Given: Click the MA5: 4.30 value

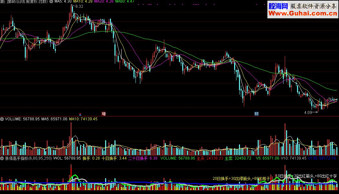Looking at the screenshot, I should coord(63,2).
